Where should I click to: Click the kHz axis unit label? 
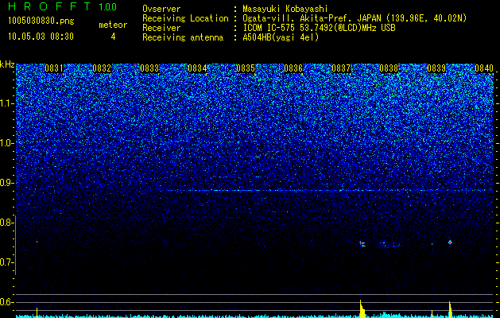coord(7,64)
